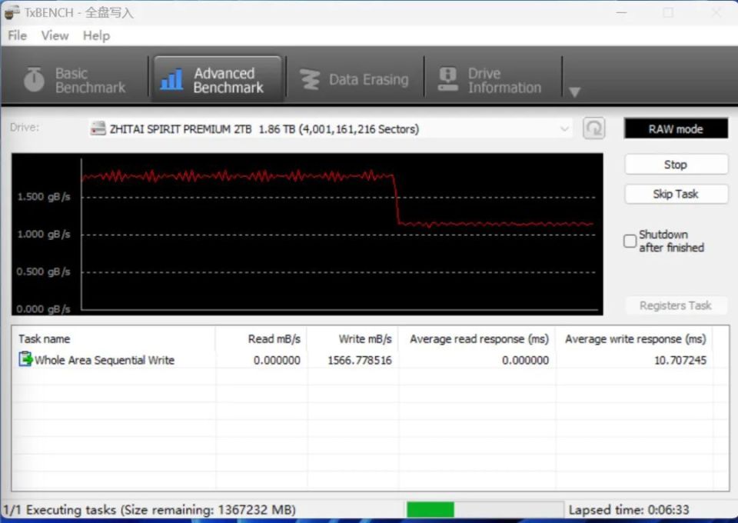
Task: Minimize the TxBENCH window
Action: tap(622, 13)
